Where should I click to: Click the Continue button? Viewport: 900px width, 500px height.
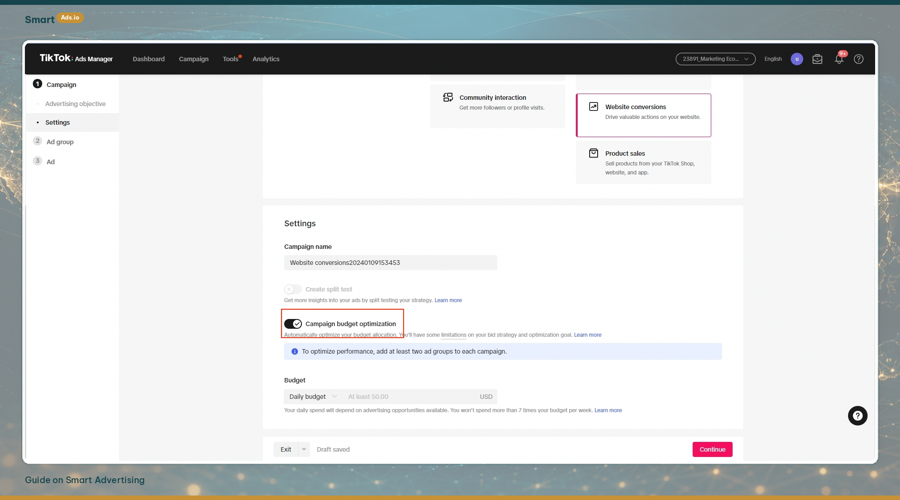coord(713,449)
